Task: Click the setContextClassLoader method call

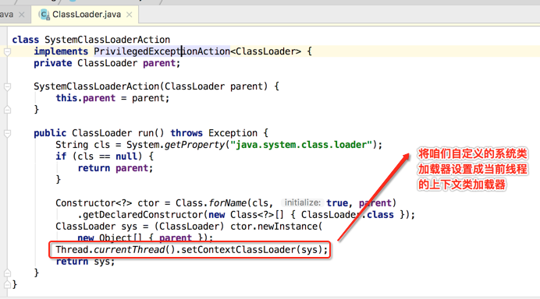Action: point(239,250)
